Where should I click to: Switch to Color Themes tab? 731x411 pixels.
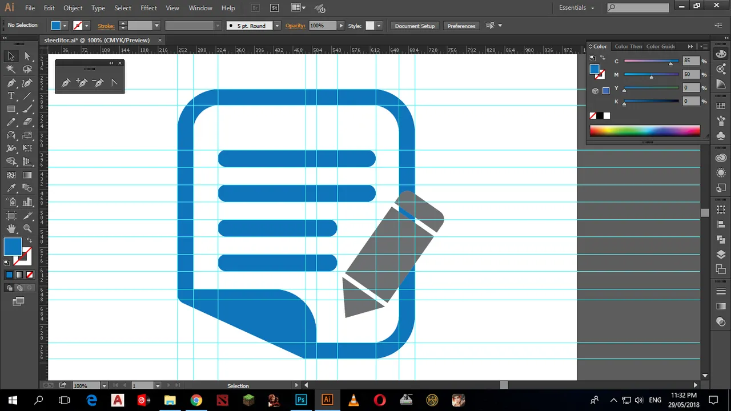pyautogui.click(x=628, y=46)
